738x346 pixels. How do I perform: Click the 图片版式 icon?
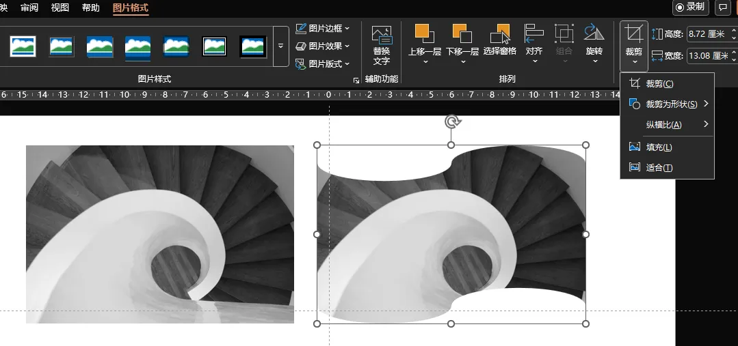click(x=301, y=64)
